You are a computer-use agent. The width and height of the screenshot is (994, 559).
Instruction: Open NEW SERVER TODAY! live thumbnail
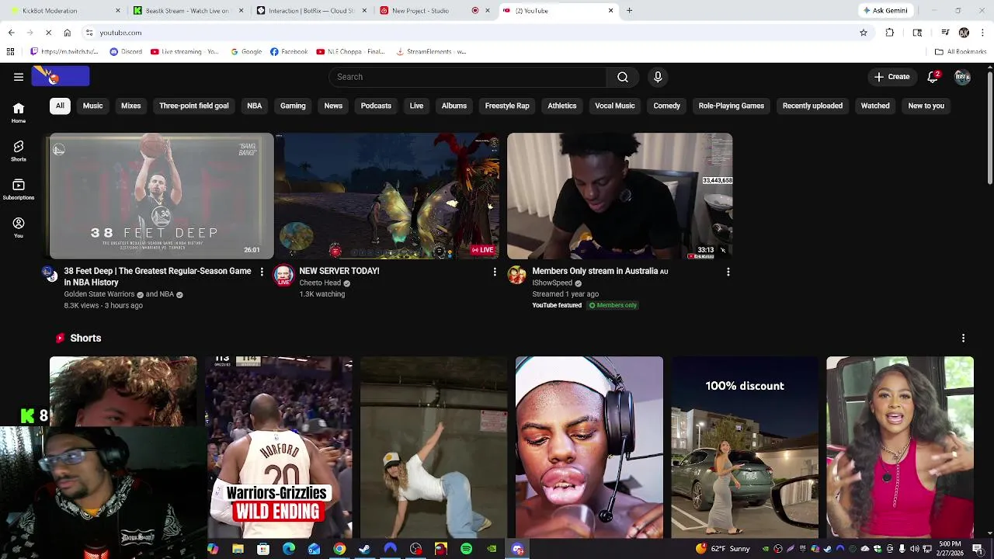pyautogui.click(x=388, y=196)
